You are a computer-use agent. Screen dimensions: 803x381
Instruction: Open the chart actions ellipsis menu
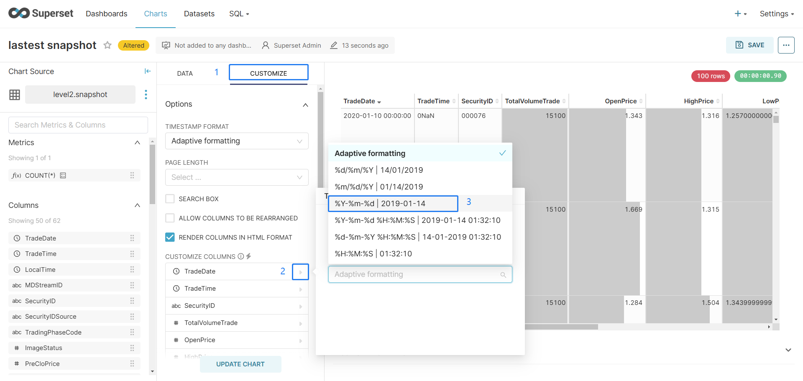pyautogui.click(x=786, y=45)
